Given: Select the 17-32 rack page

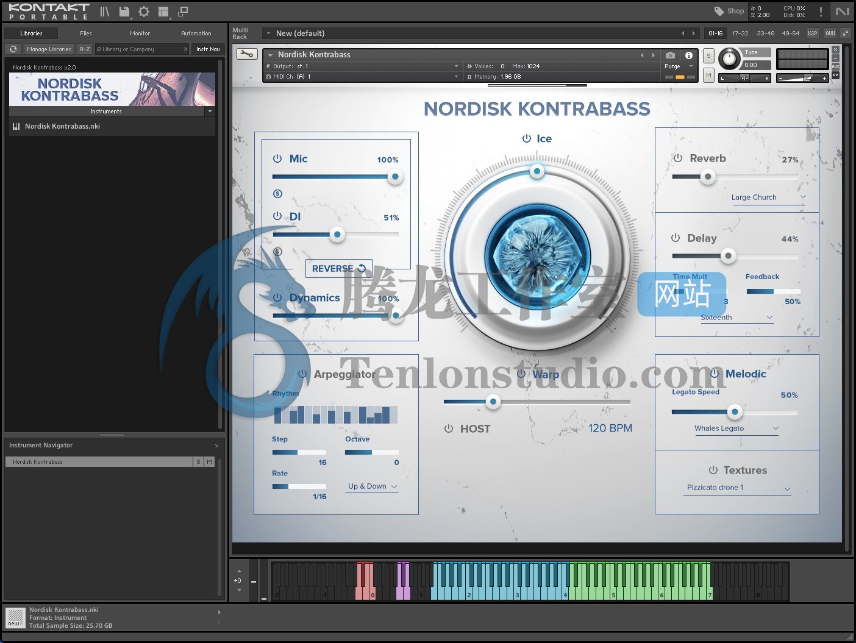Looking at the screenshot, I should (740, 34).
